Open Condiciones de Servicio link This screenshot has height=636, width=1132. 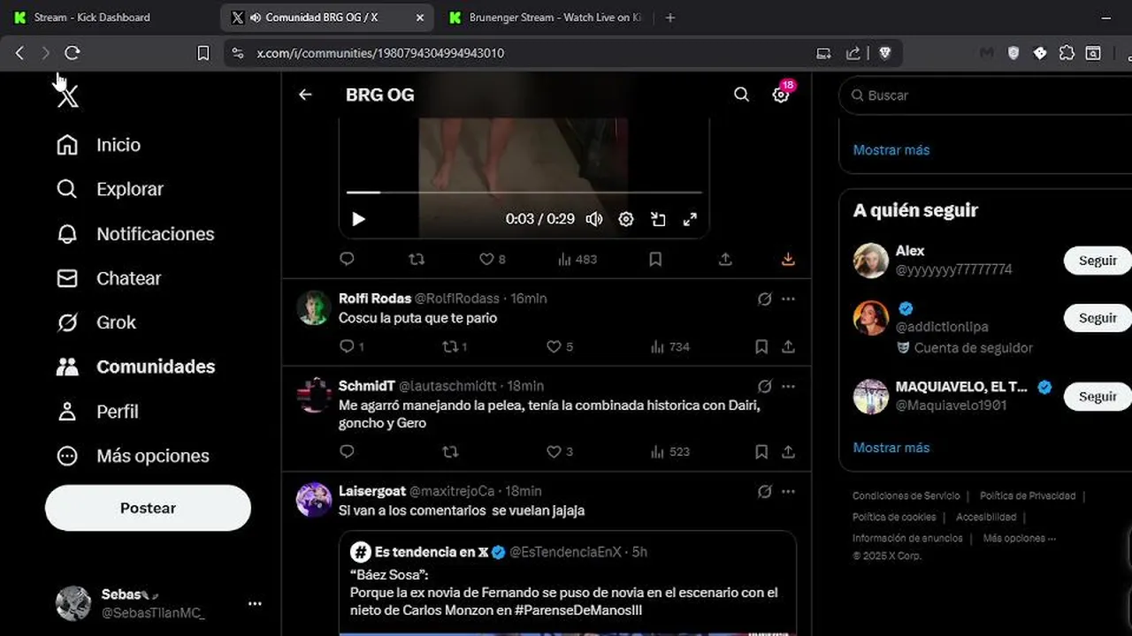pyautogui.click(x=906, y=496)
